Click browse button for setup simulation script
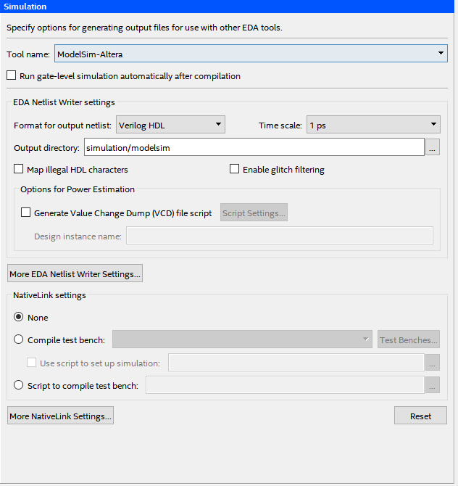458x486 pixels. (432, 363)
